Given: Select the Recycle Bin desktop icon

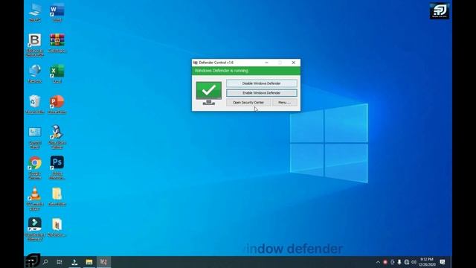Looking at the screenshot, I should (x=35, y=104).
